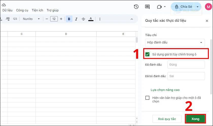Image resolution: width=213 pixels, height=126 pixels.
Task: Close the data validation rules panel
Action: pos(207,21)
